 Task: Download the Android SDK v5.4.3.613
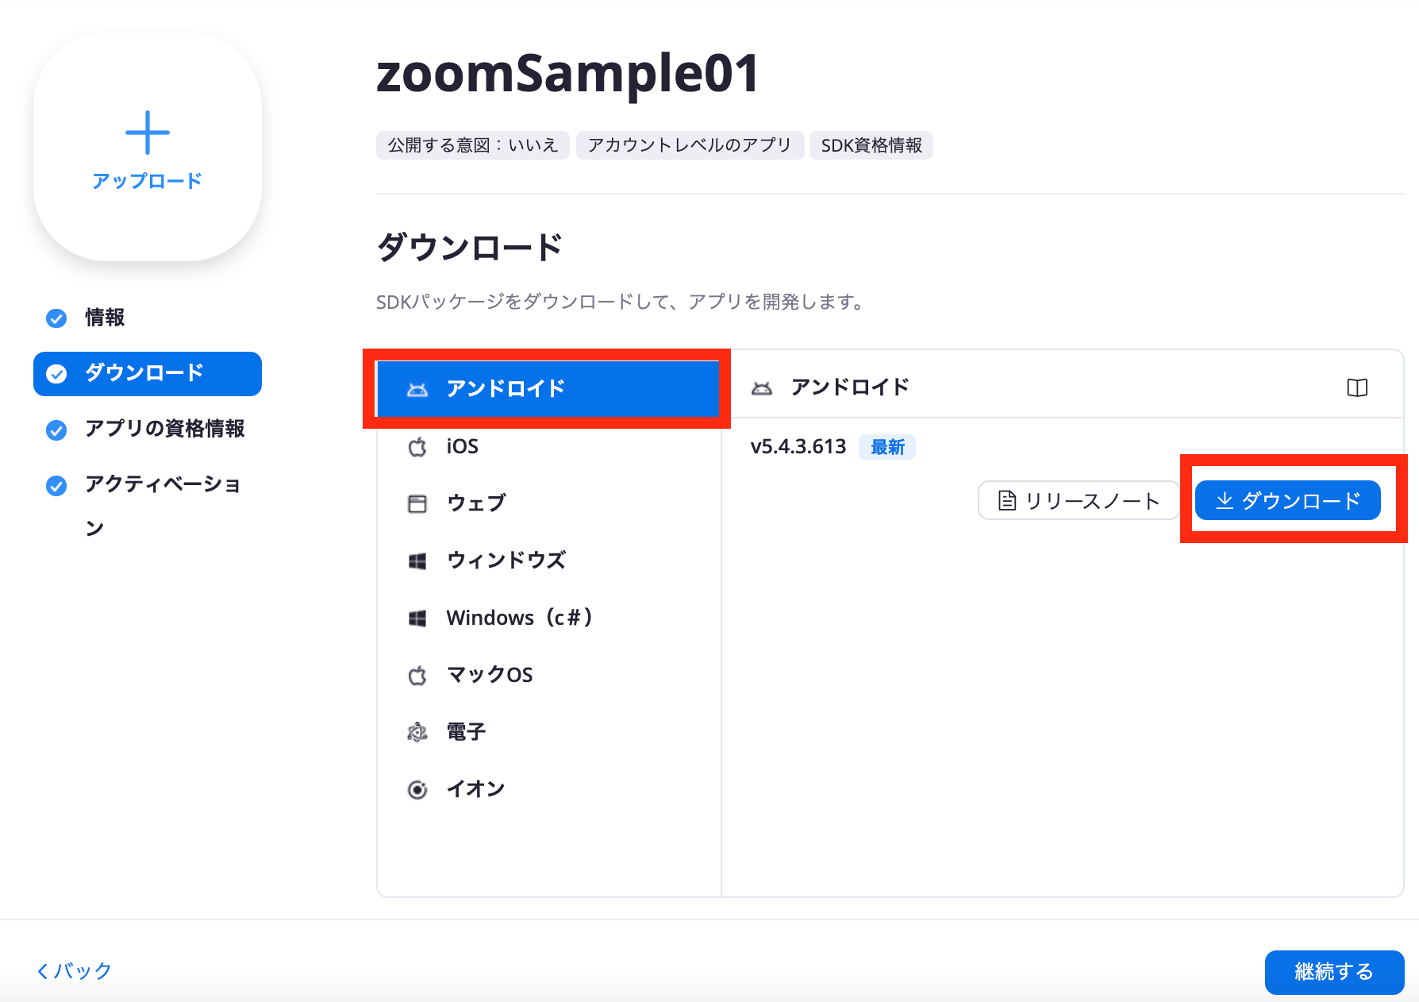[x=1287, y=500]
